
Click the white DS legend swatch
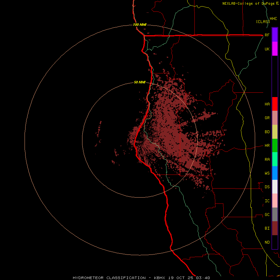275,187
